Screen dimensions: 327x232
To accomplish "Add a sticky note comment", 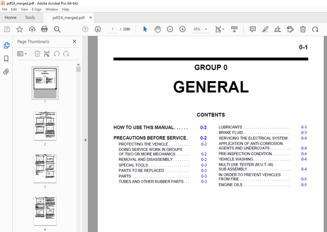I will click(253, 29).
